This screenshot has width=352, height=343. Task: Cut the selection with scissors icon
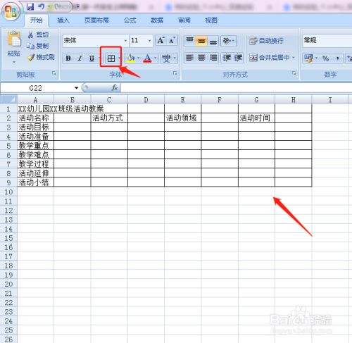click(x=38, y=35)
